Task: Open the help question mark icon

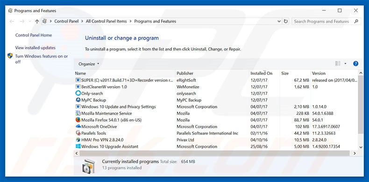Action: [x=355, y=64]
